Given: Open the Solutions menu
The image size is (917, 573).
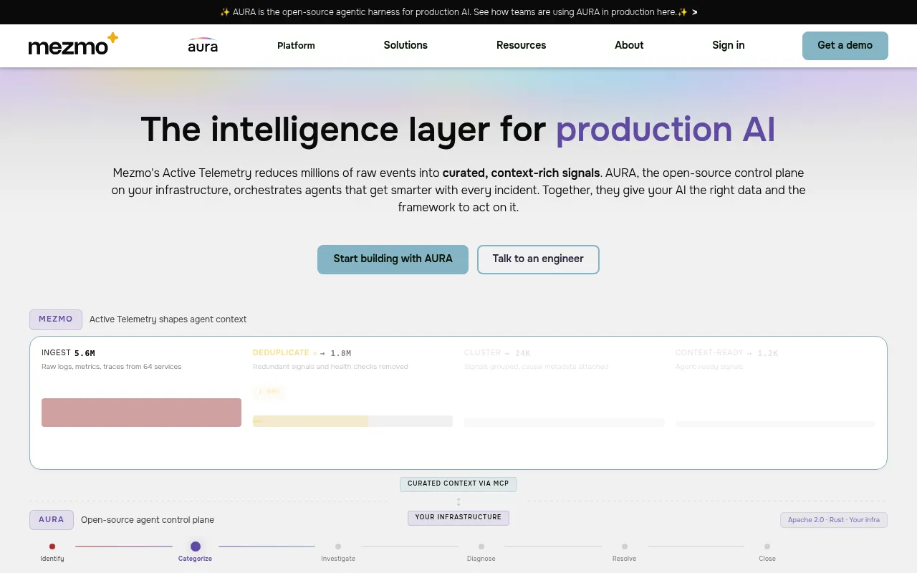Looking at the screenshot, I should click(x=405, y=45).
